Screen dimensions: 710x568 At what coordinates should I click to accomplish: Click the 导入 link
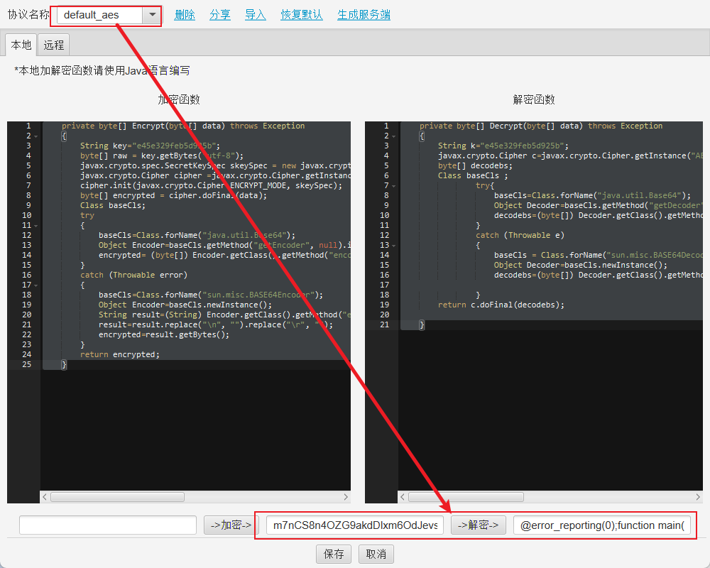(256, 15)
